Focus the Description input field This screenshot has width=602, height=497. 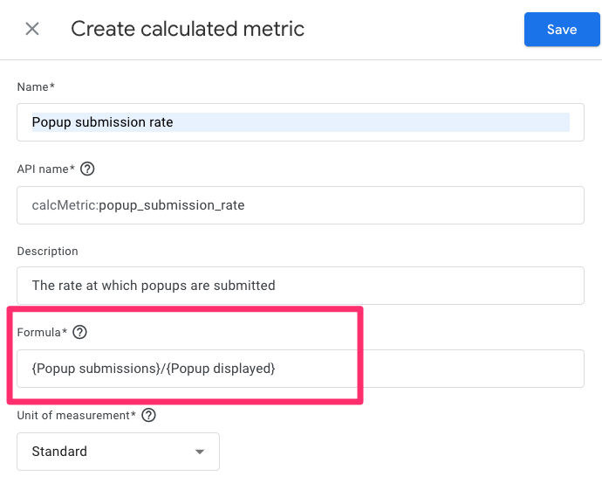coord(300,286)
